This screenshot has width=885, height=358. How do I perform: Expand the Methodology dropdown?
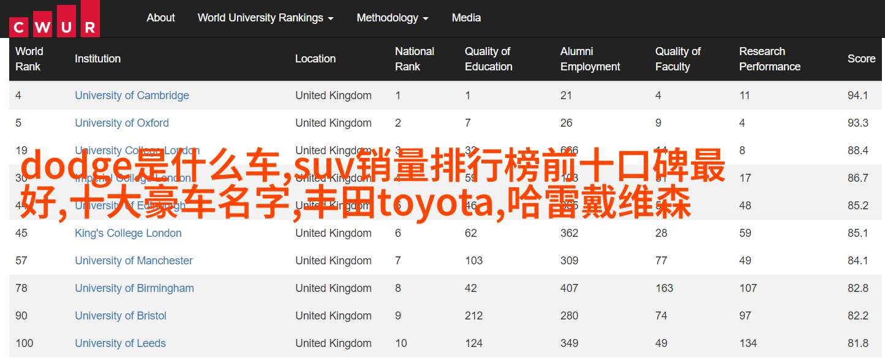tap(393, 18)
